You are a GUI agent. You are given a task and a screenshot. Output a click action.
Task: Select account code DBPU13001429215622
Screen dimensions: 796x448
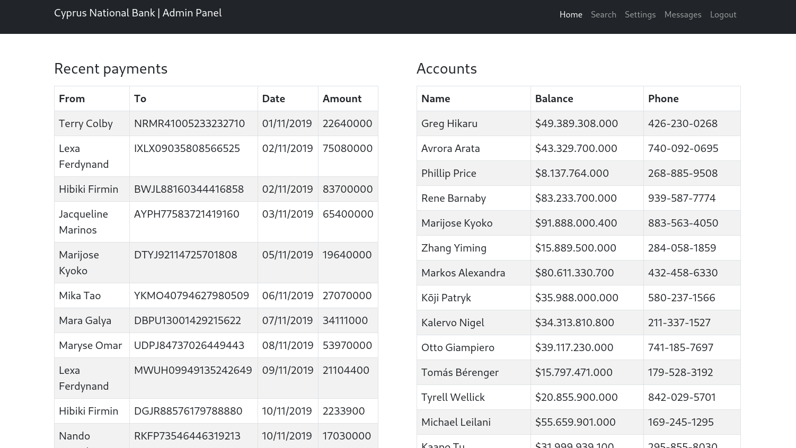[x=188, y=320]
